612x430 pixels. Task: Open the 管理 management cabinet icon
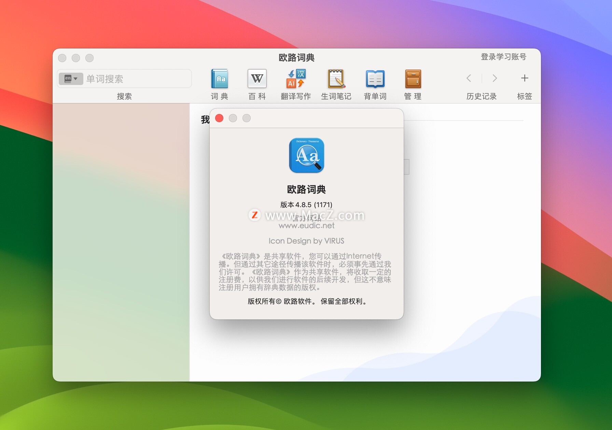[413, 79]
